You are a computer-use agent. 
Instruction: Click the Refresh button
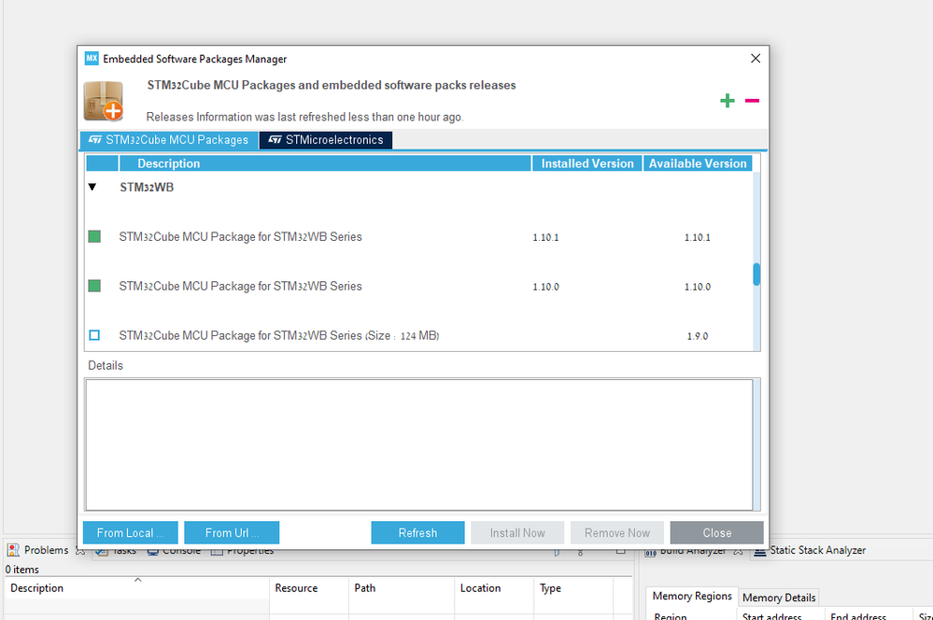tap(417, 532)
